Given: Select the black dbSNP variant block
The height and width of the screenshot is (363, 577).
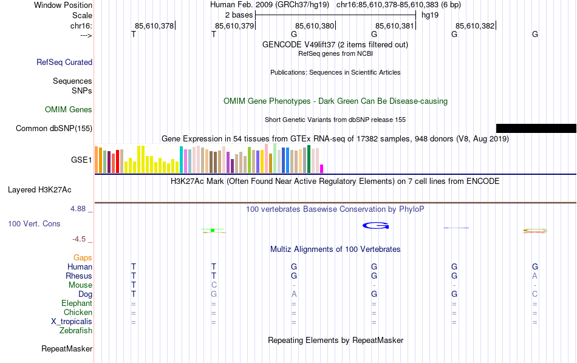Looking at the screenshot, I should pos(536,128).
